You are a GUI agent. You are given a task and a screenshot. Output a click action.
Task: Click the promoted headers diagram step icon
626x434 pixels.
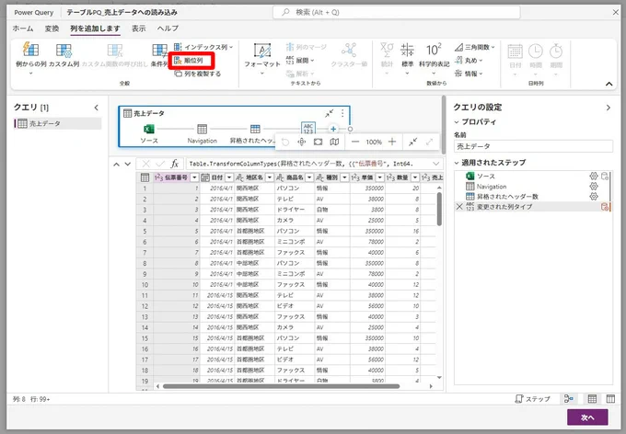pyautogui.click(x=255, y=129)
